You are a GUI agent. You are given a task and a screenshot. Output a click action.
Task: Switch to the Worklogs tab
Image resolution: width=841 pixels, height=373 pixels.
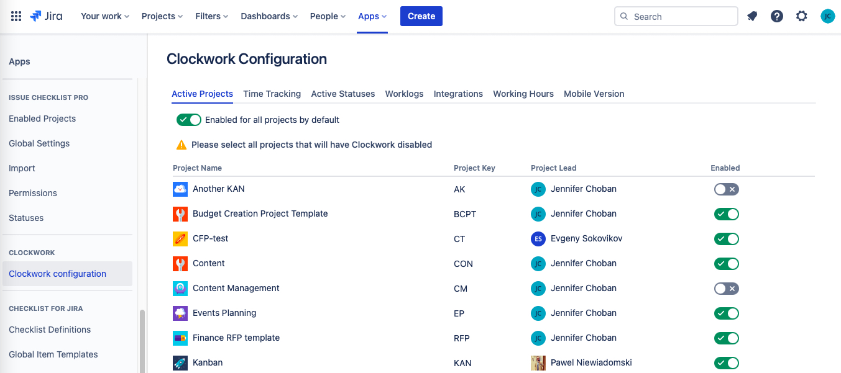tap(404, 94)
